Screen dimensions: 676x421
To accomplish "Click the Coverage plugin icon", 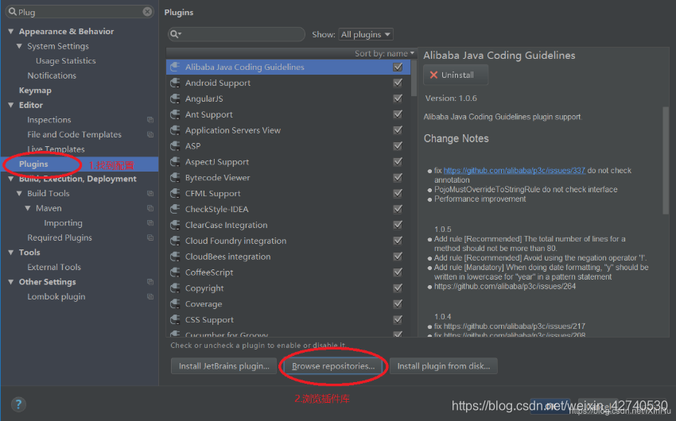I will (175, 304).
